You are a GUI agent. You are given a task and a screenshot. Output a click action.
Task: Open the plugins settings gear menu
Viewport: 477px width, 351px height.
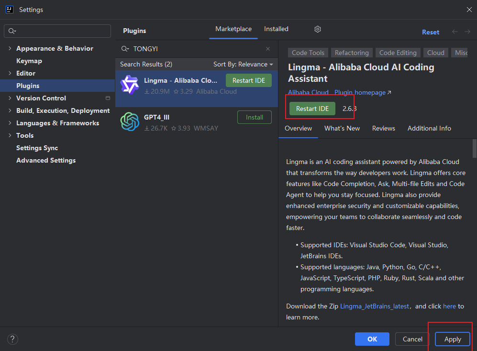(x=318, y=29)
